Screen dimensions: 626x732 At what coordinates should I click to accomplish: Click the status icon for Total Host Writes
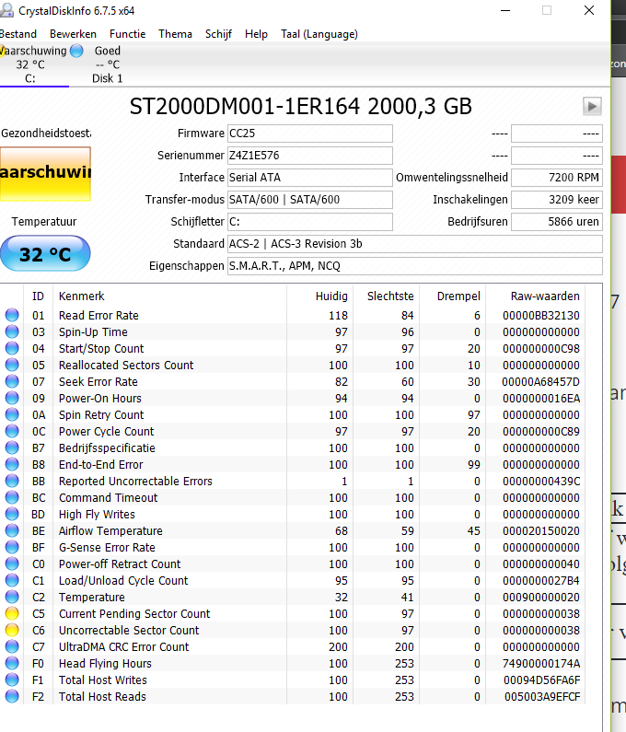point(12,680)
